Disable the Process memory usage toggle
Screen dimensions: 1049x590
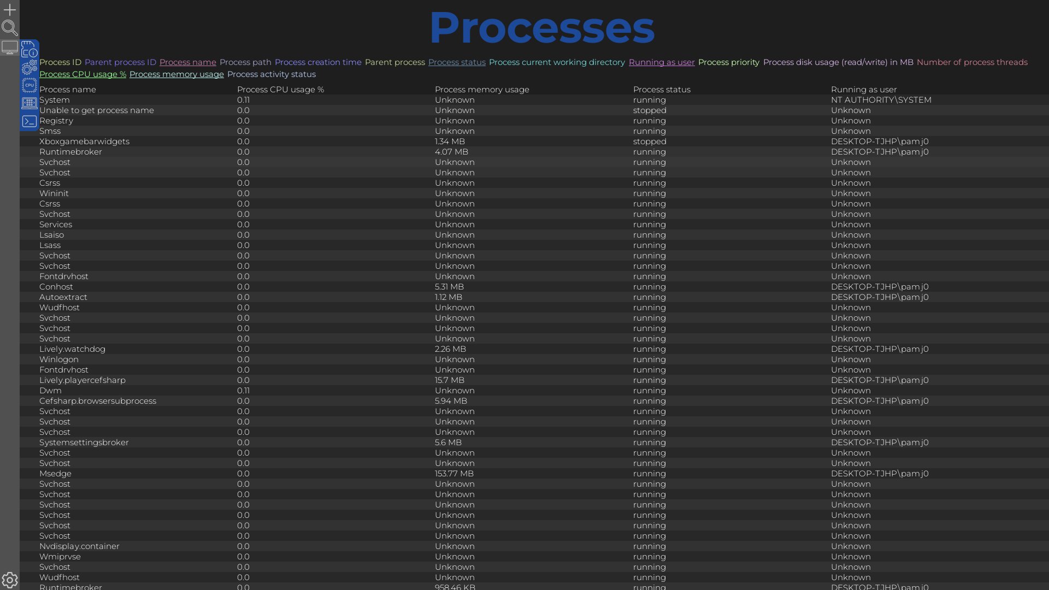click(176, 74)
